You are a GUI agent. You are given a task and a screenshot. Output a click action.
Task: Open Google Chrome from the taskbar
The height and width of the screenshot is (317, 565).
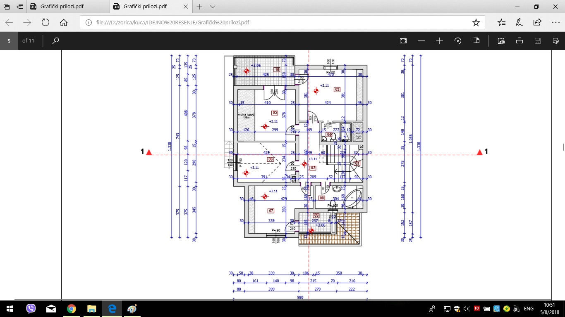click(x=72, y=309)
